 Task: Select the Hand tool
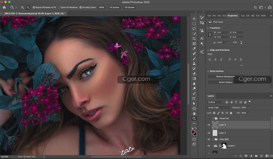pyautogui.click(x=194, y=113)
